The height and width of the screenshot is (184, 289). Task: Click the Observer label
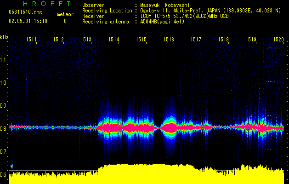click(x=93, y=5)
